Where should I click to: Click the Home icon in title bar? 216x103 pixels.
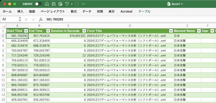(47, 4)
